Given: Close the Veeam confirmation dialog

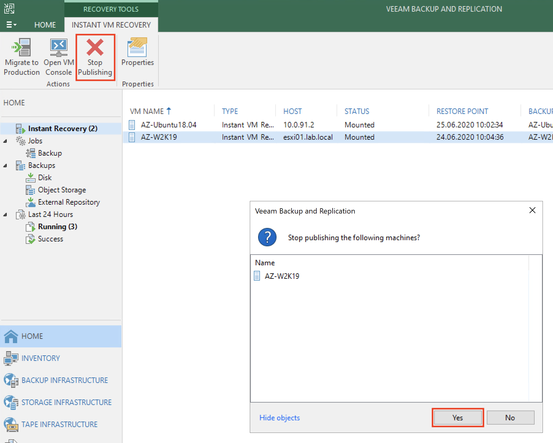Looking at the screenshot, I should (532, 210).
